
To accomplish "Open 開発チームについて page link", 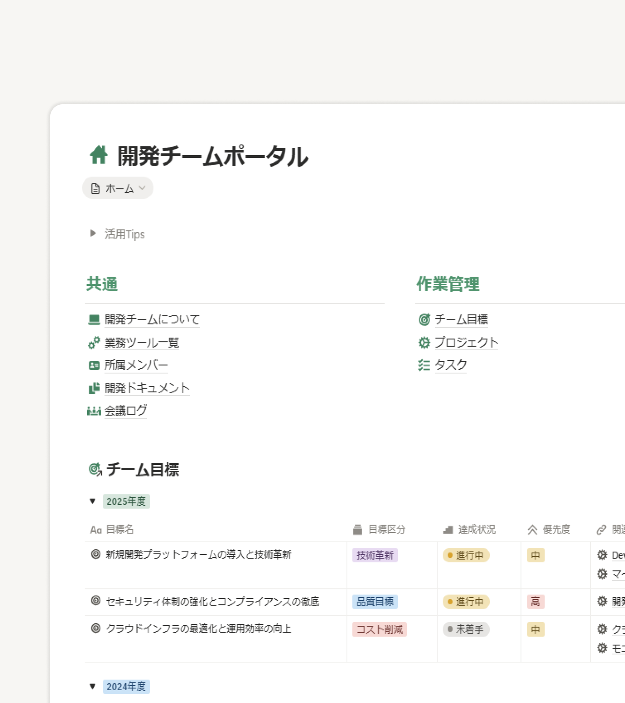I will [152, 320].
